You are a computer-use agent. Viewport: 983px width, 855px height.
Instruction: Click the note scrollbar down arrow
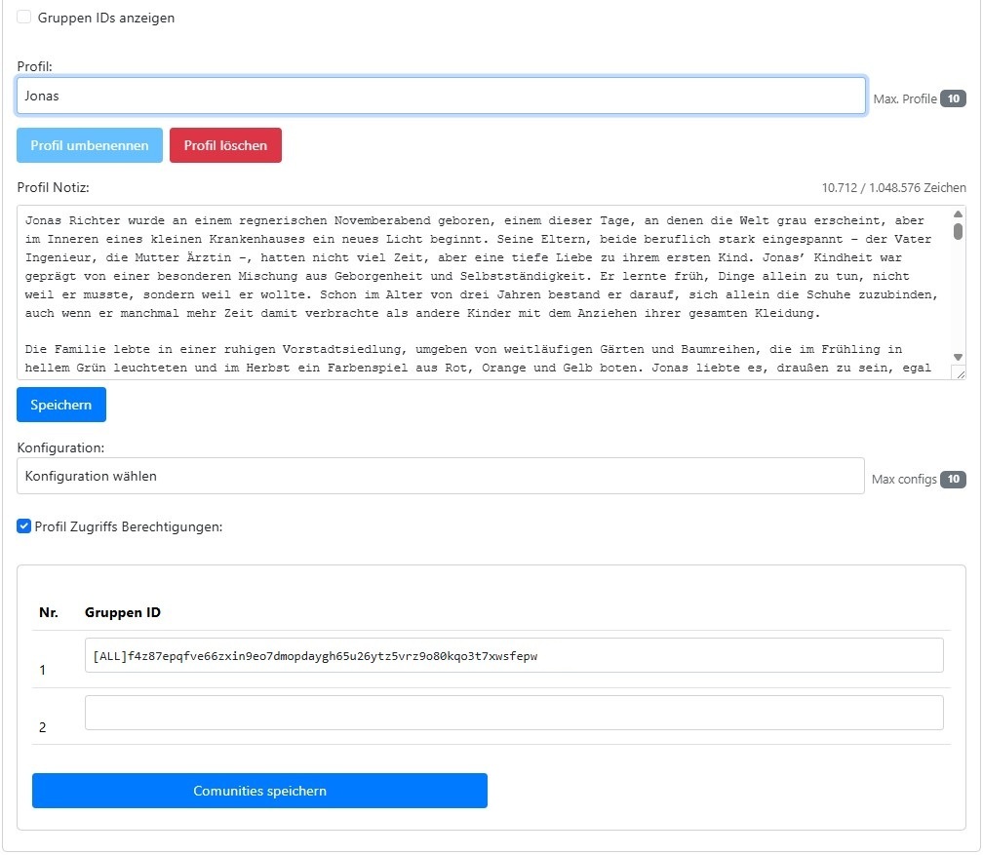point(958,358)
